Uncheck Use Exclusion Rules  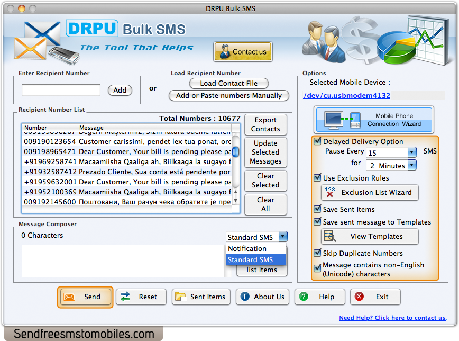[x=317, y=178]
